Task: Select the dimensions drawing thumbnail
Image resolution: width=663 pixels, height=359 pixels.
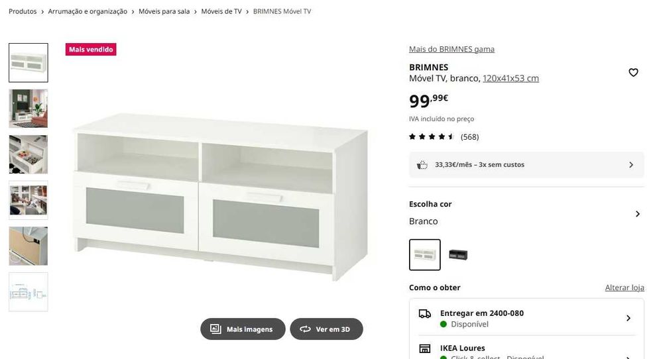Action: coord(29,292)
